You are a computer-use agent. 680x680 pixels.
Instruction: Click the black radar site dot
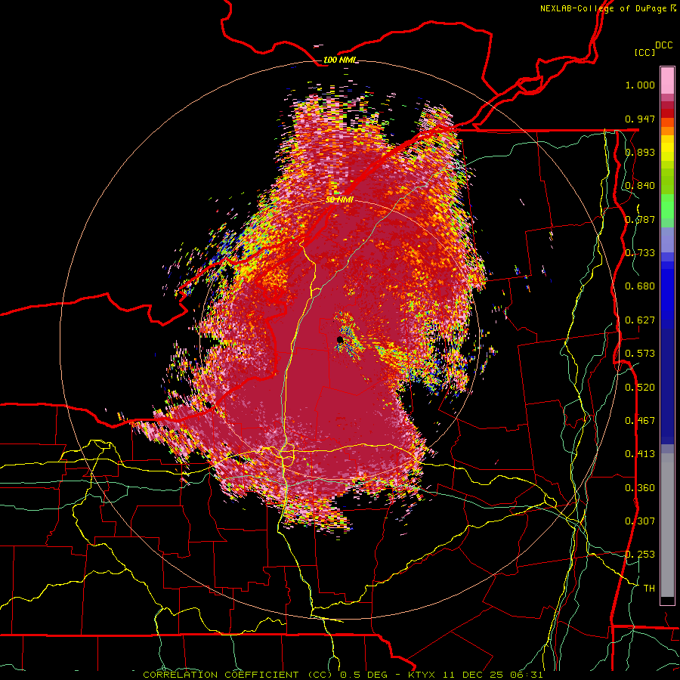(340, 339)
